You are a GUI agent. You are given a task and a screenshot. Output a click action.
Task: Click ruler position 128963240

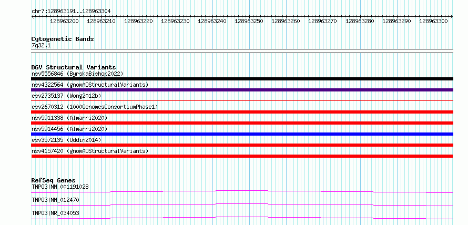[212, 21]
